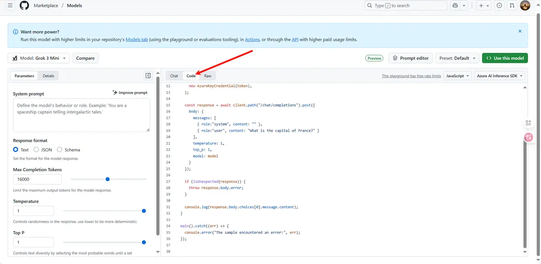
Task: Click the Marketplace breadcrumb link
Action: 46,6
